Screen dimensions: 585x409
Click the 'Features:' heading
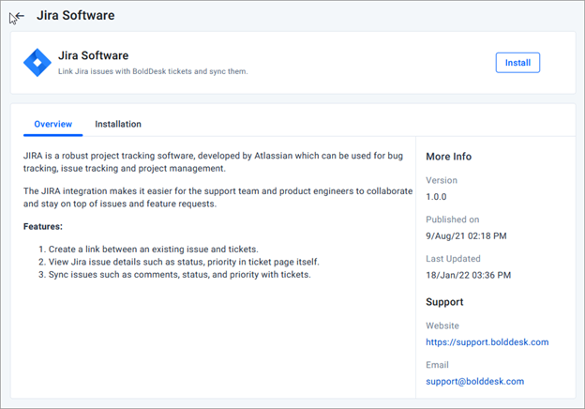tap(43, 226)
